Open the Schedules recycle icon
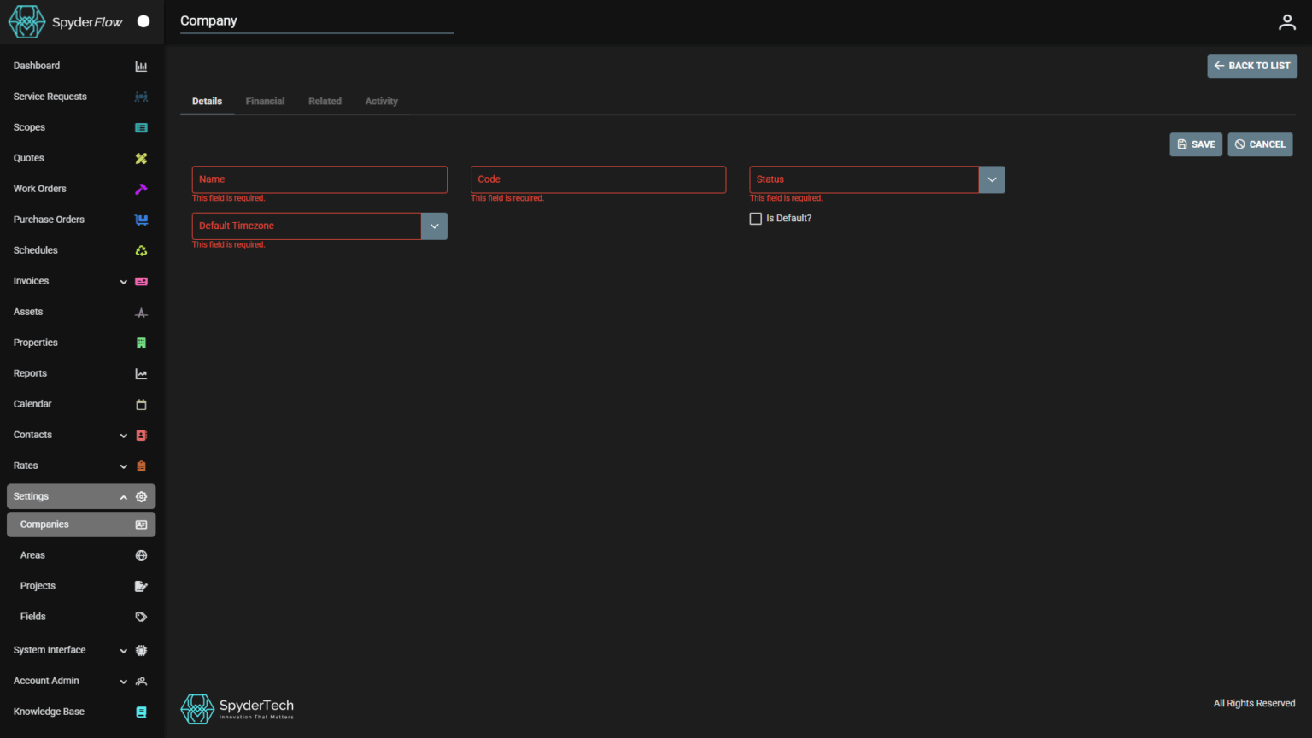 [141, 250]
